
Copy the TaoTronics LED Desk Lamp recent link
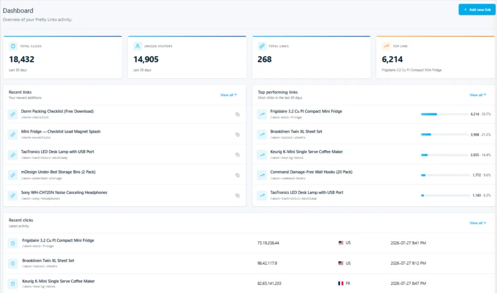tap(237, 155)
